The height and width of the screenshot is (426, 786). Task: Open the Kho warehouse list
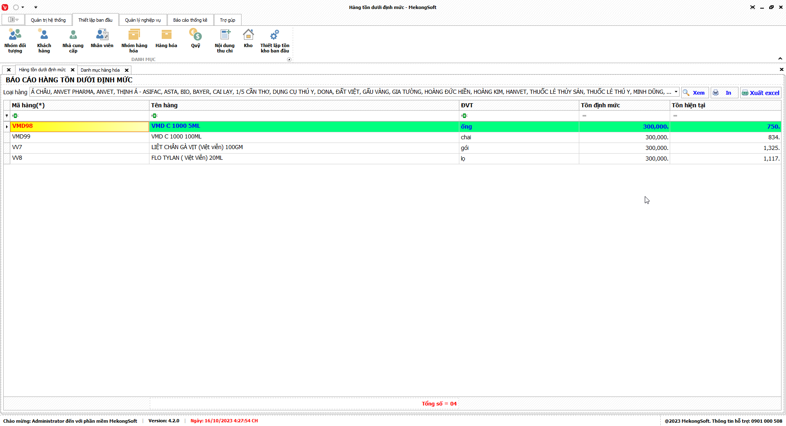[x=248, y=39]
